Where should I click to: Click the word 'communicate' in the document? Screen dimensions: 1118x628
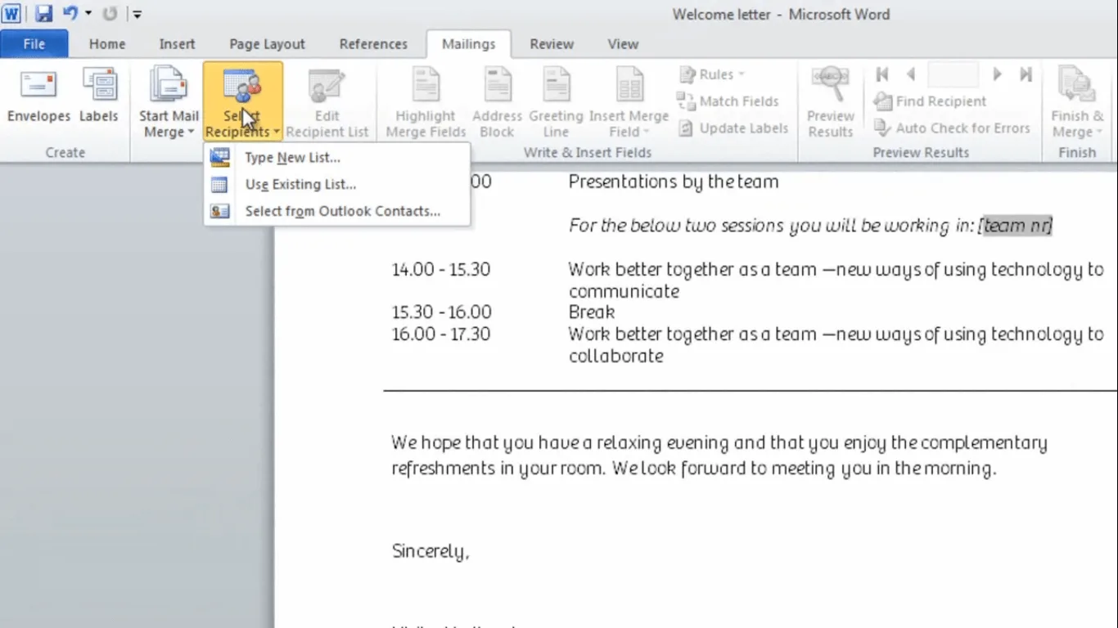(x=624, y=292)
